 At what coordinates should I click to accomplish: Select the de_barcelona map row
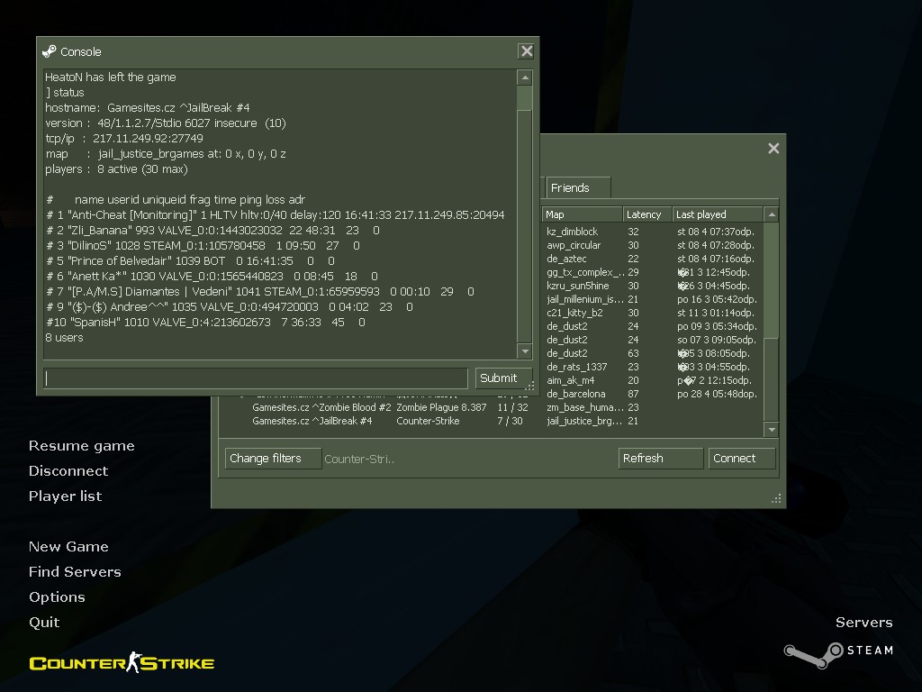(653, 394)
